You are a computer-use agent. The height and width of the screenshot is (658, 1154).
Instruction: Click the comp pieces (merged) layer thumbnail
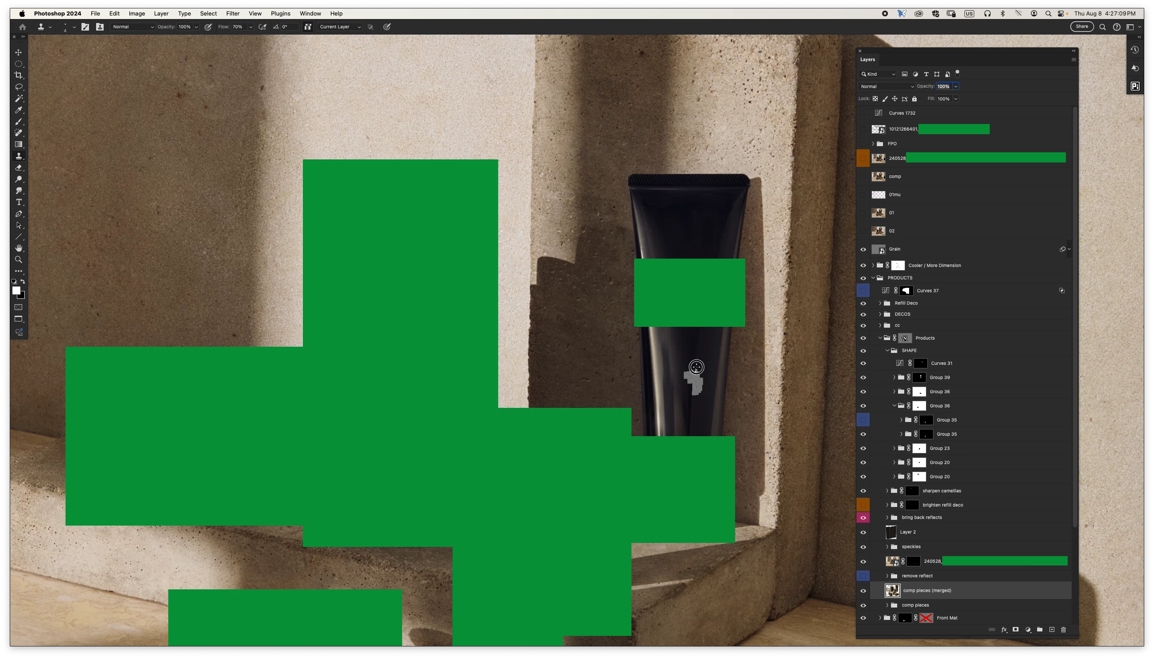point(892,591)
